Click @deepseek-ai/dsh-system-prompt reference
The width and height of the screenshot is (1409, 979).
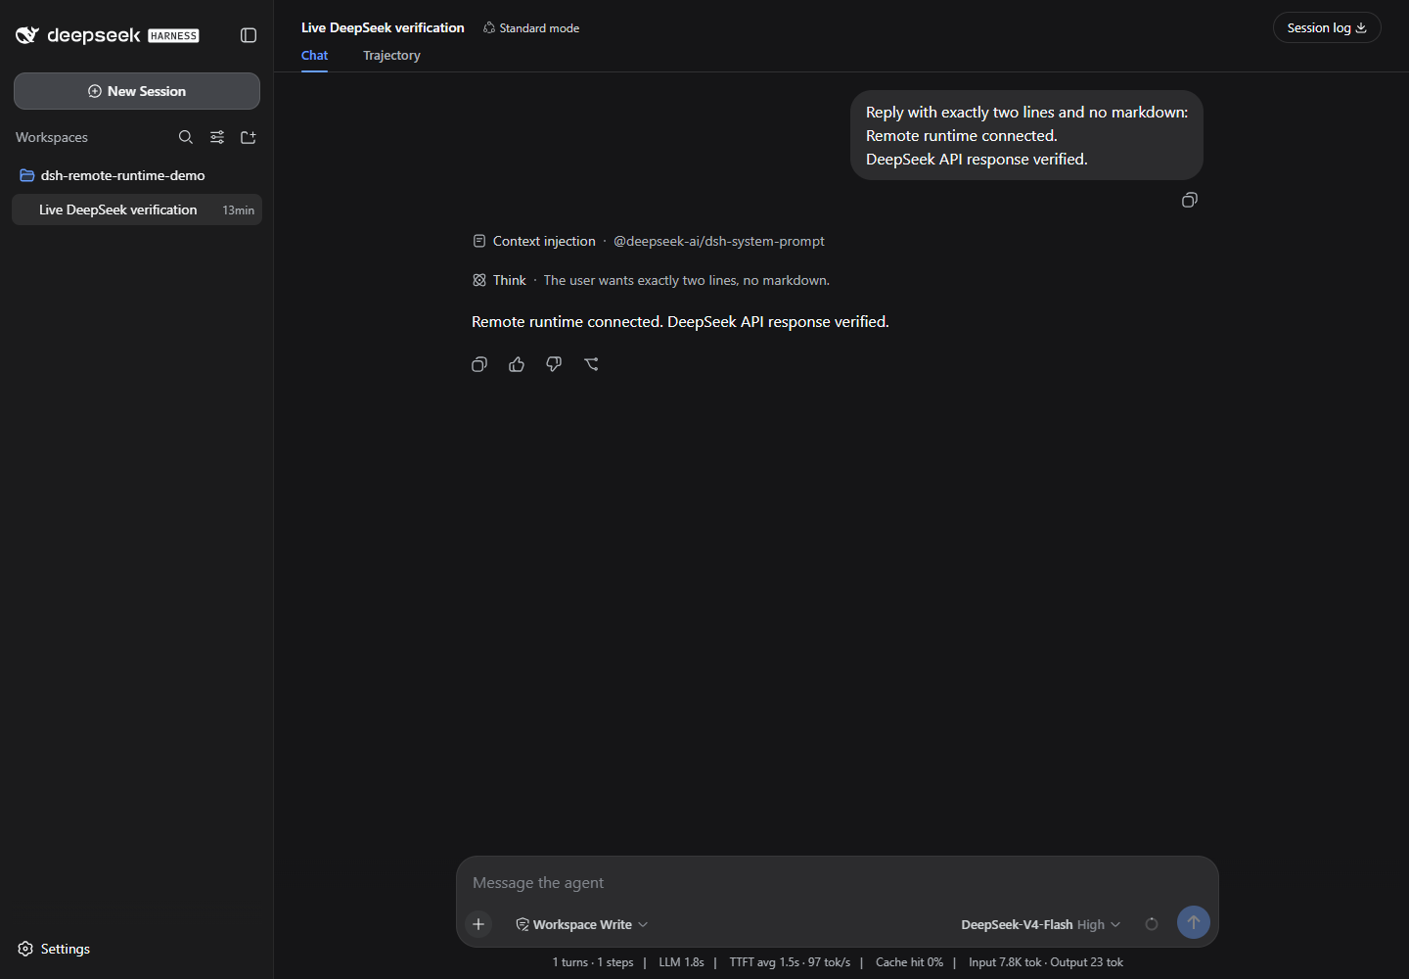719,241
